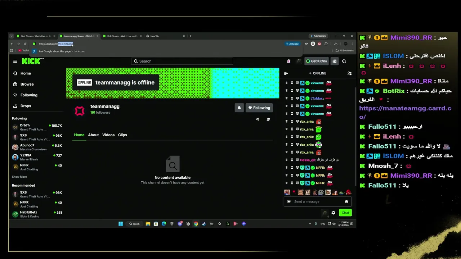The height and width of the screenshot is (259, 461).
Task: Open the emoji picker in chat input
Action: click(x=346, y=201)
